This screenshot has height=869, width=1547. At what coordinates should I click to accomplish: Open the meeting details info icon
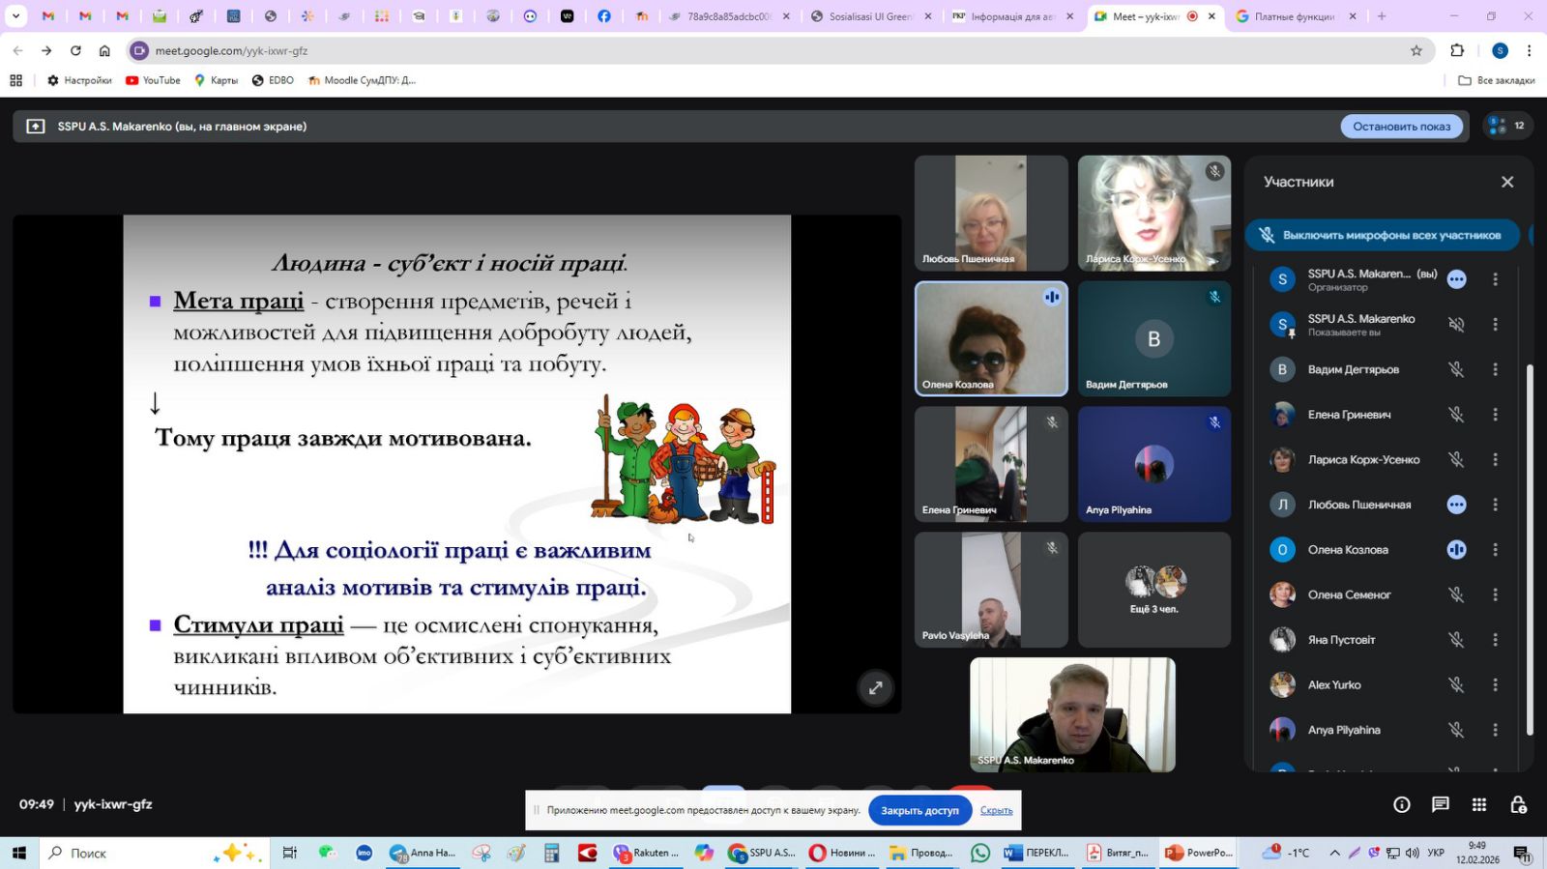pos(1401,804)
